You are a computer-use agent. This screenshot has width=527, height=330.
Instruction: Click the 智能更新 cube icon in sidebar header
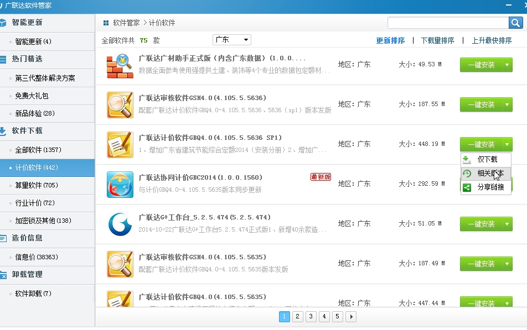[x=3, y=23]
